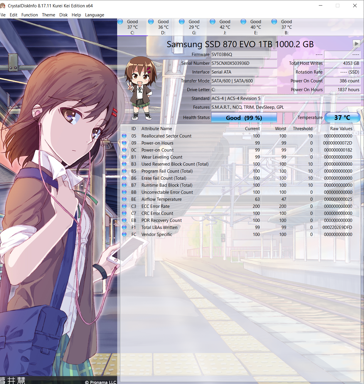
Task: Click status orb of Uncorrectable Error Count
Action: coord(124,192)
